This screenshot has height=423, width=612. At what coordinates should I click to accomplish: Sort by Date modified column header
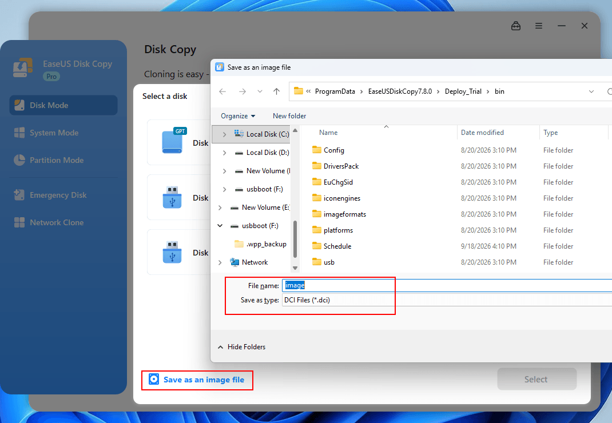[x=482, y=133]
